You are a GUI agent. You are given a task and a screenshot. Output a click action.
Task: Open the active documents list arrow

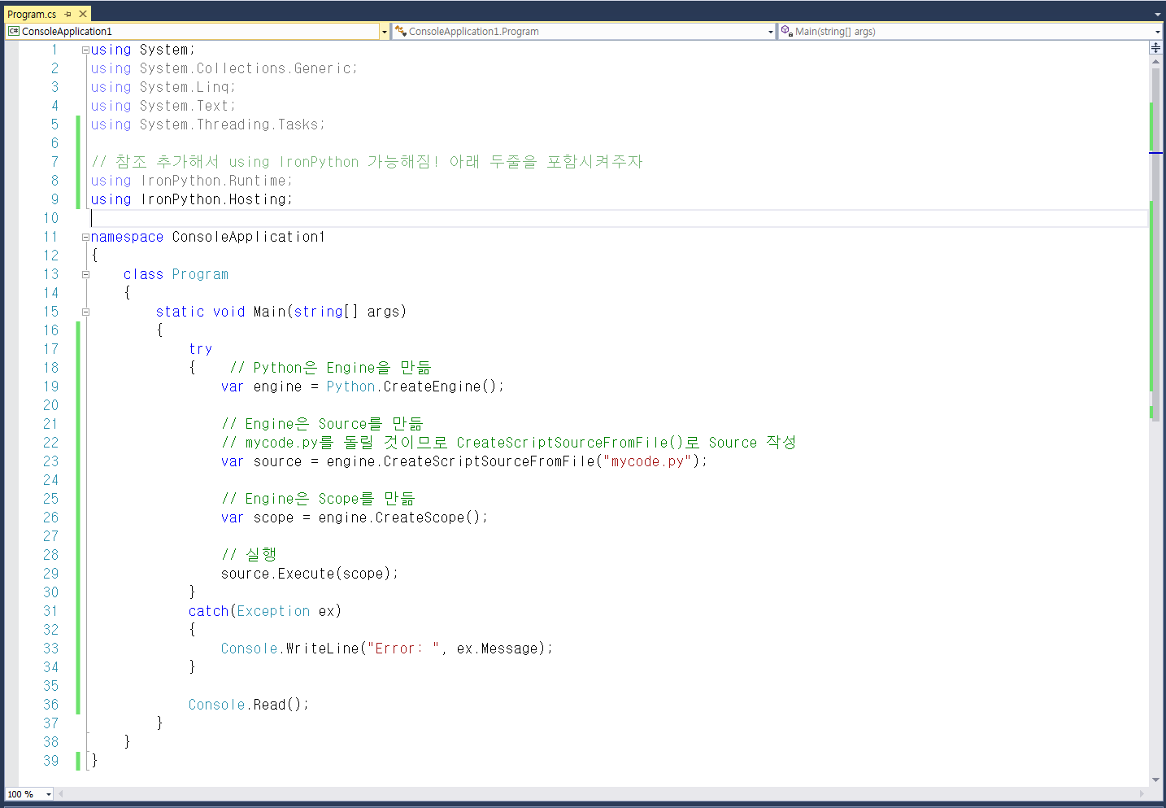point(1158,15)
